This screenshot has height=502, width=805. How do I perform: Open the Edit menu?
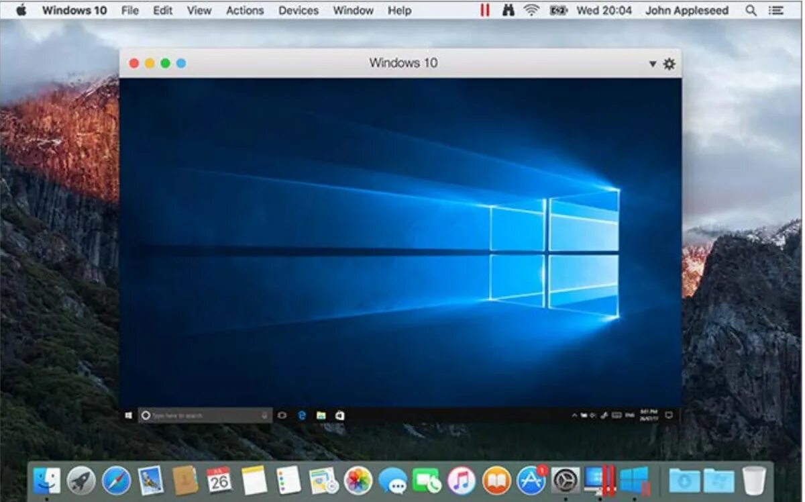point(162,10)
